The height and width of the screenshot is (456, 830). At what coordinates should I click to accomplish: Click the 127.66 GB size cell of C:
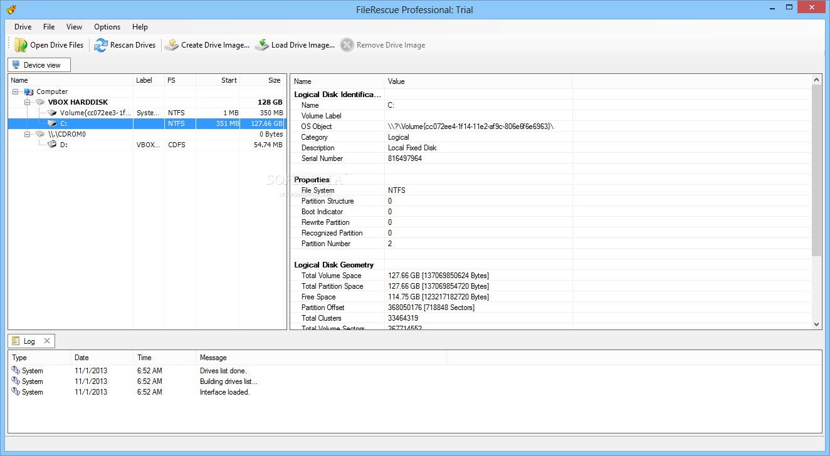(263, 123)
